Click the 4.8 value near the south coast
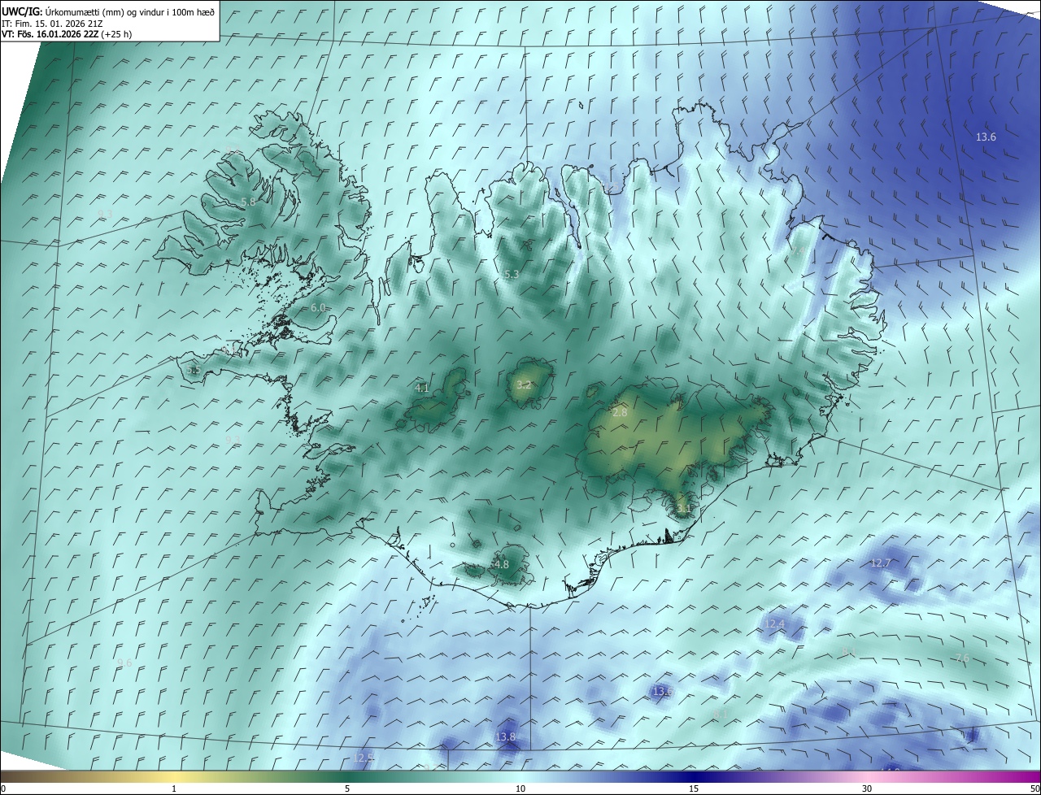This screenshot has height=795, width=1041. click(501, 564)
